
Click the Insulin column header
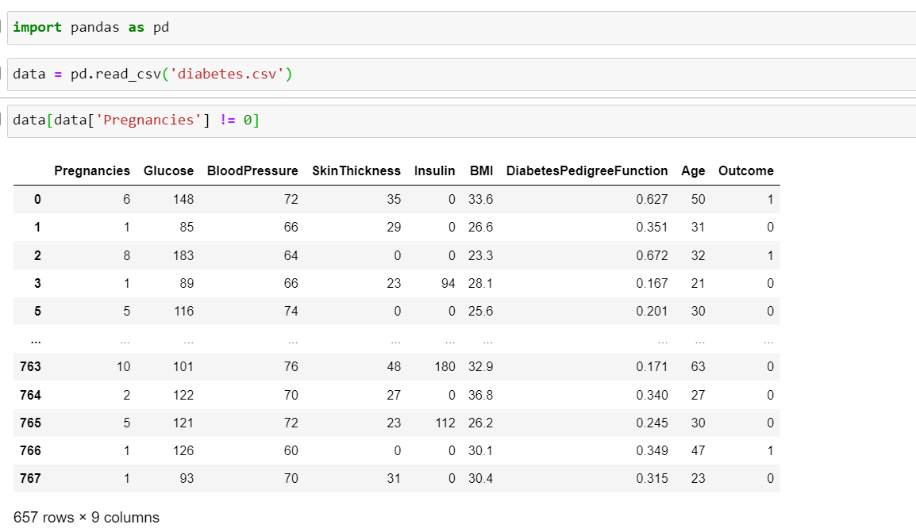click(x=435, y=171)
